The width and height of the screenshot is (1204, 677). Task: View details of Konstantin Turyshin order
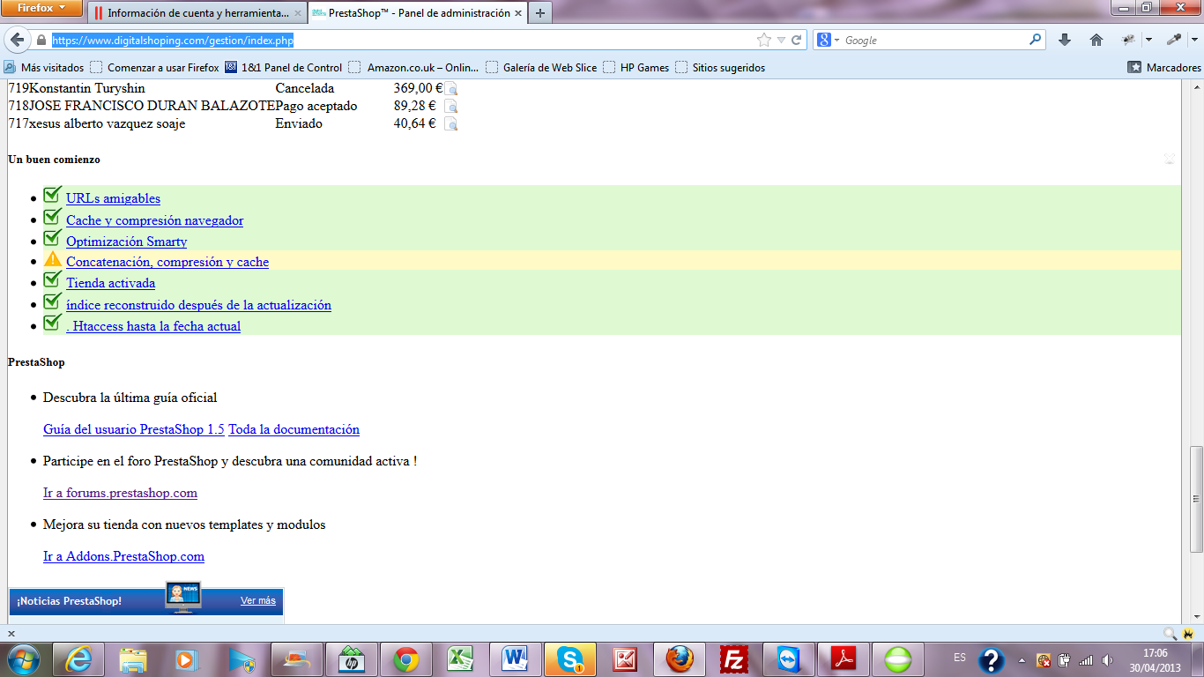coord(451,89)
